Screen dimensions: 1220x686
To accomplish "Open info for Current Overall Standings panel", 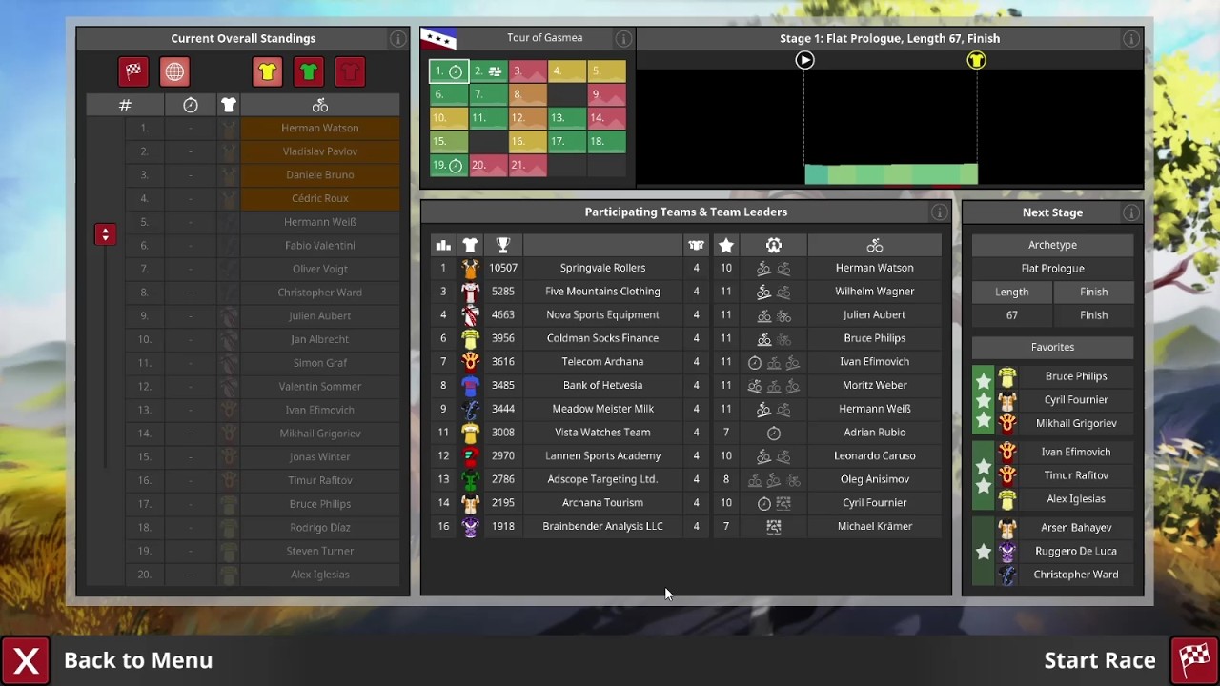I will tap(397, 39).
